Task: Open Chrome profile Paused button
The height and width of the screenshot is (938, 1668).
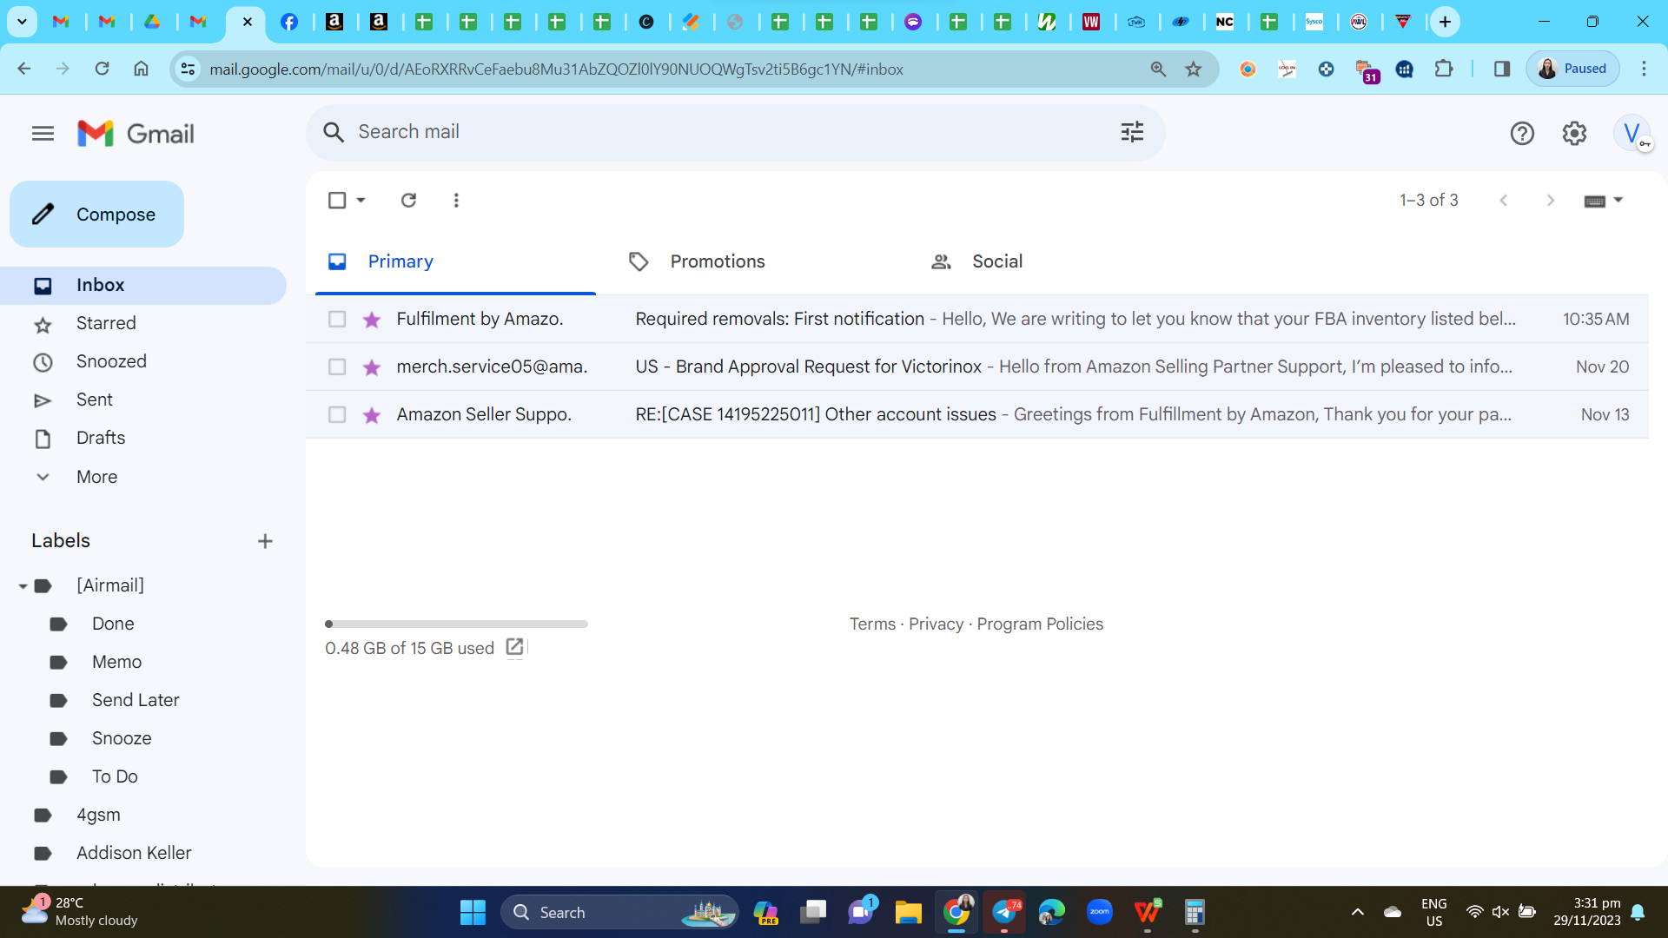Action: pos(1573,69)
